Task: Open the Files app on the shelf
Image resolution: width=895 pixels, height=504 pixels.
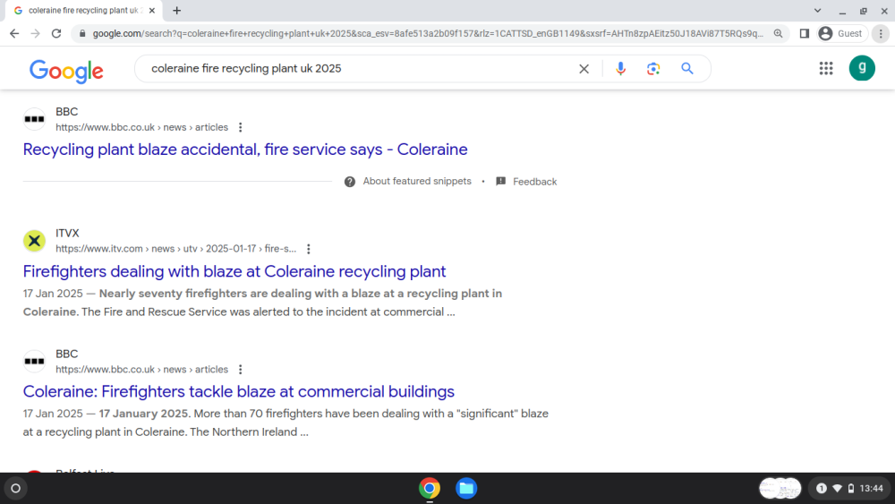Action: (x=466, y=488)
